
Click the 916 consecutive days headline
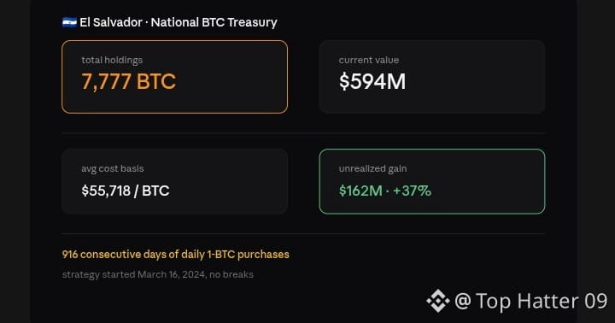175,255
